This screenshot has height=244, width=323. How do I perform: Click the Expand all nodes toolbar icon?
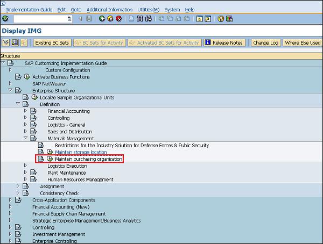(6, 42)
